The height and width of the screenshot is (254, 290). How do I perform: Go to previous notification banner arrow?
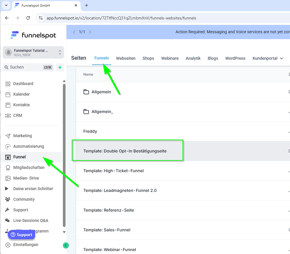click(x=74, y=32)
